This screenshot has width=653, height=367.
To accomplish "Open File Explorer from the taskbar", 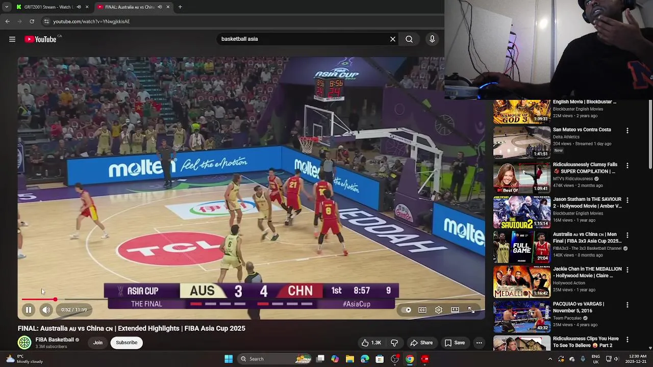I will coord(349,359).
